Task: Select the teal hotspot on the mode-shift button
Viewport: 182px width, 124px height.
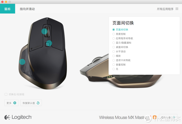Action: click(x=49, y=43)
